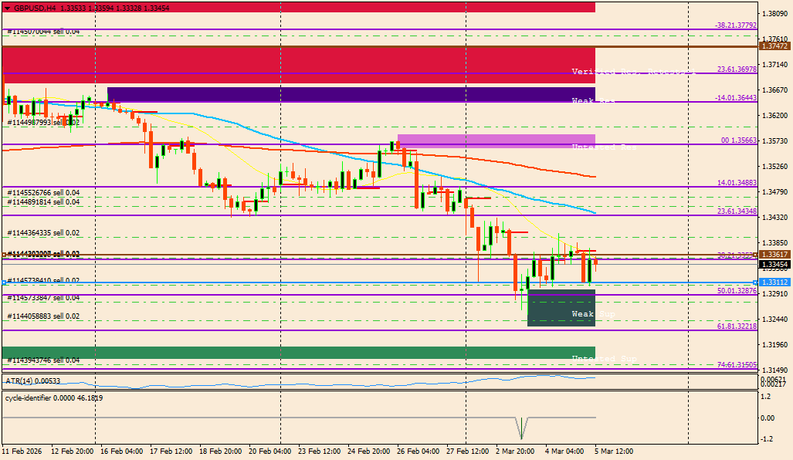The image size is (793, 460).
Task: Click the Weak Res zone label
Action: tap(593, 100)
